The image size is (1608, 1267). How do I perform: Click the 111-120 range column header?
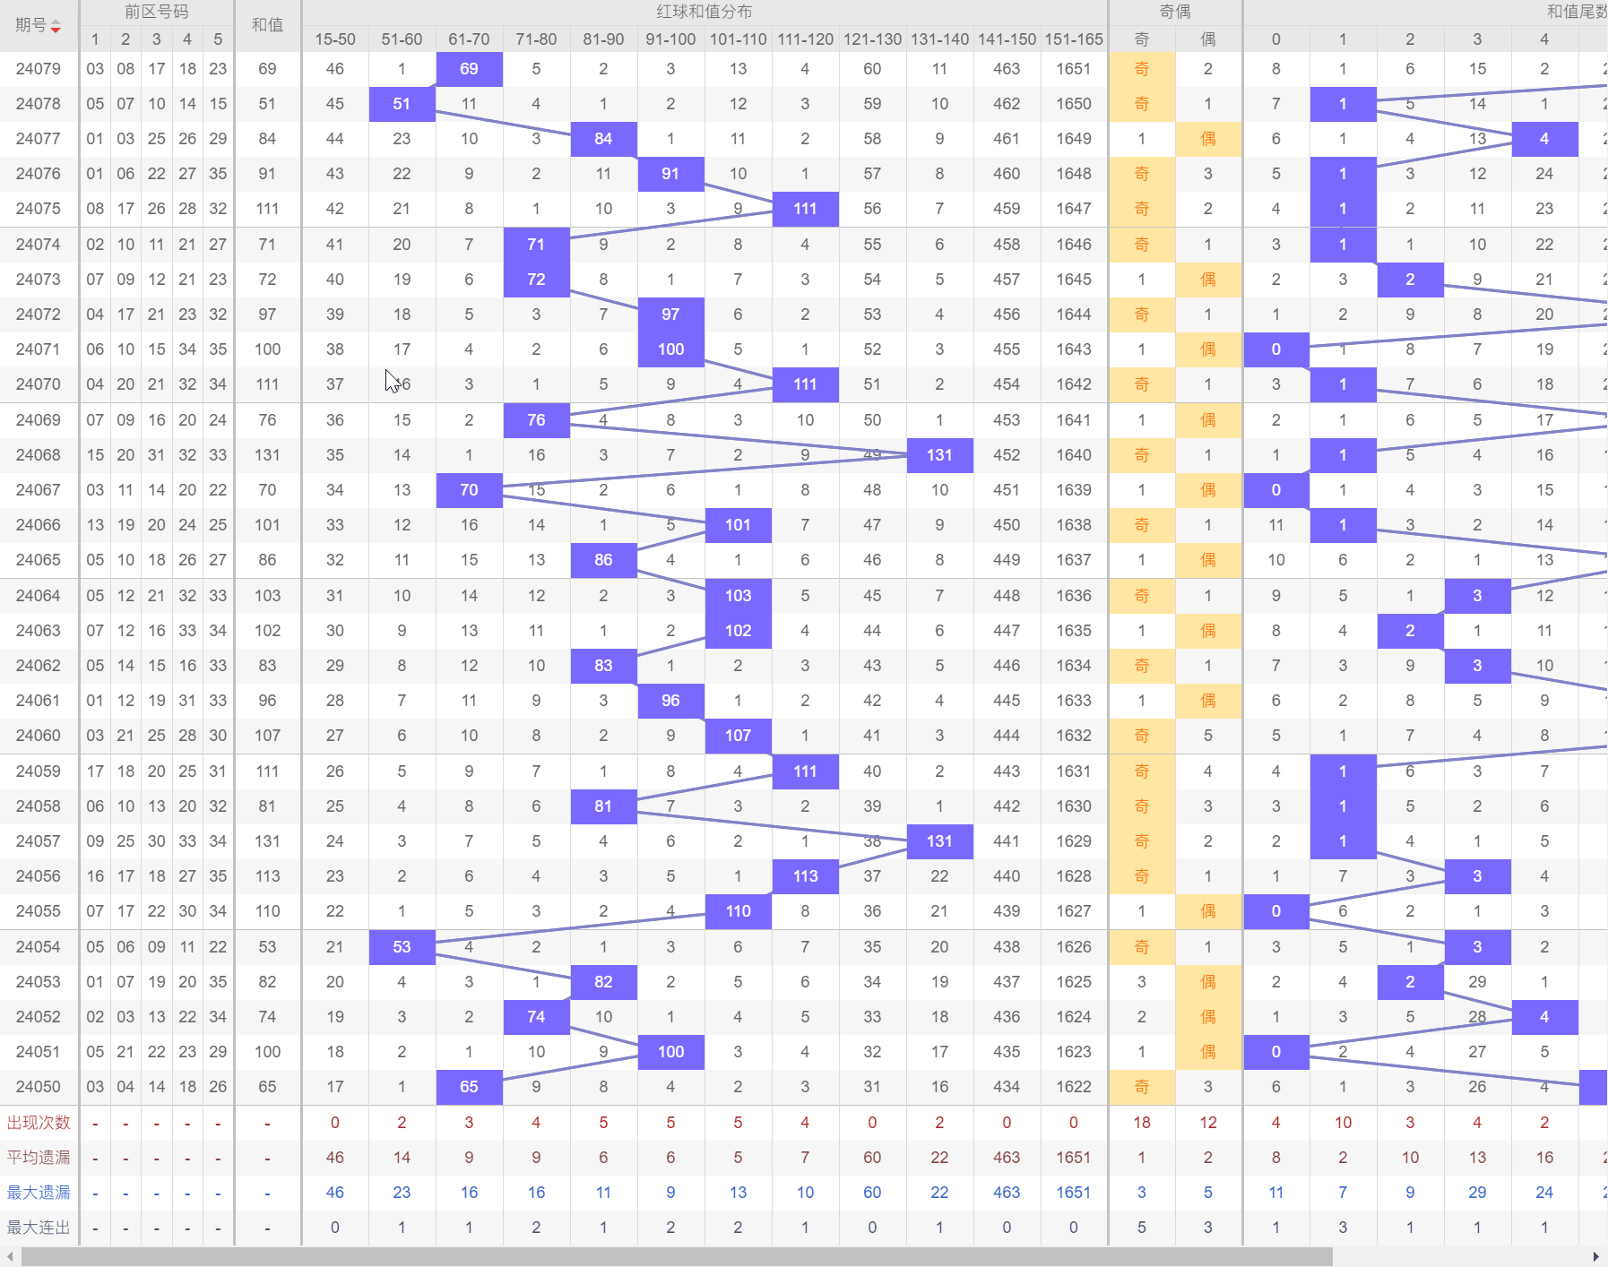tap(805, 39)
